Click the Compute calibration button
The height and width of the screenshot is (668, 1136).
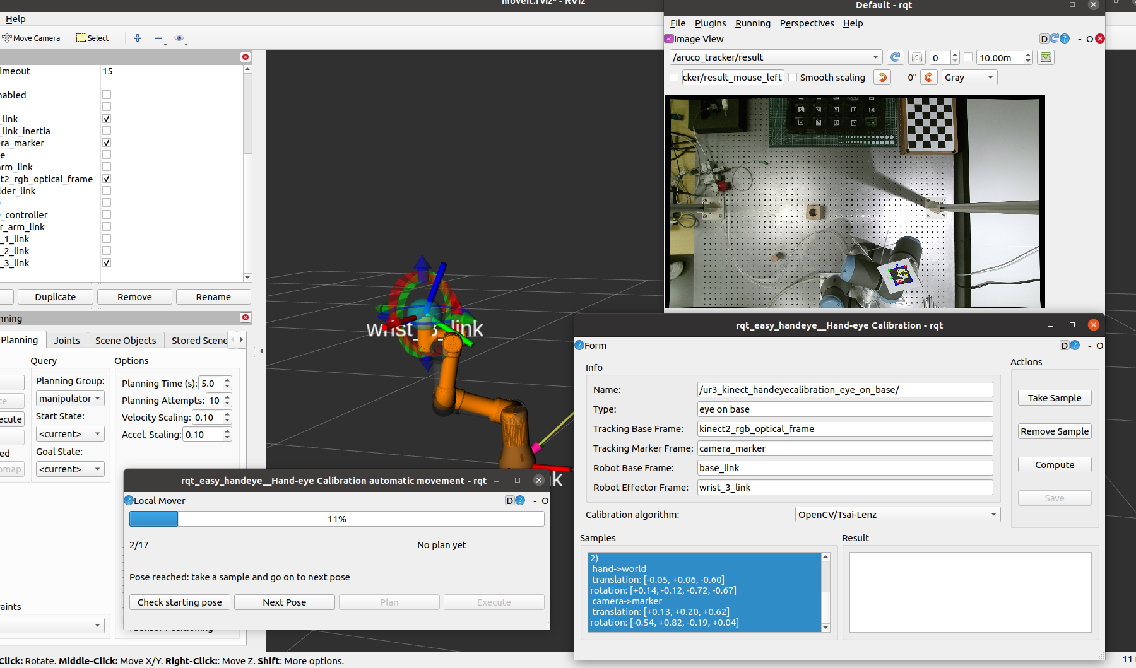tap(1055, 465)
